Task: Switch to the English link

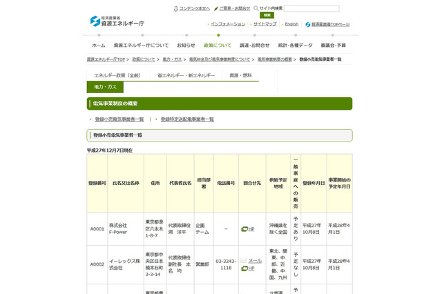Action: point(291,24)
